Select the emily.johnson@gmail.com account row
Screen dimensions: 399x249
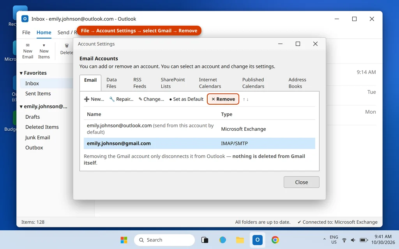[x=199, y=143]
